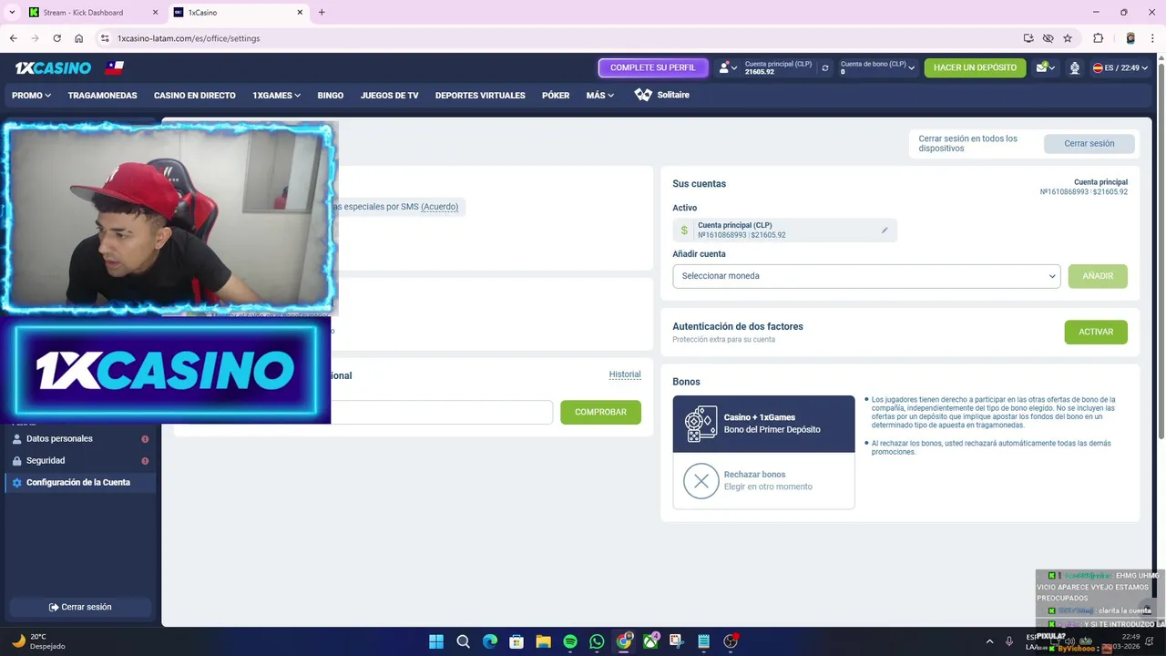This screenshot has width=1166, height=656.
Task: Open the Acuerdo link
Action: [440, 207]
